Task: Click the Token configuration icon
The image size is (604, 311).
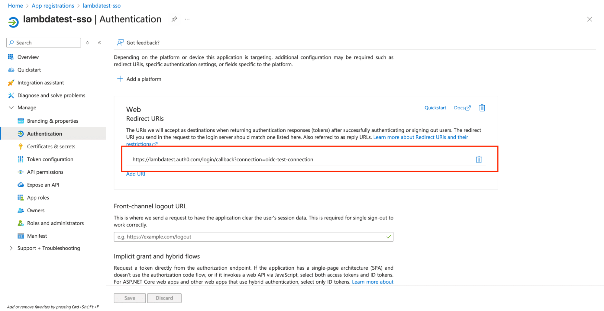Action: tap(21, 159)
